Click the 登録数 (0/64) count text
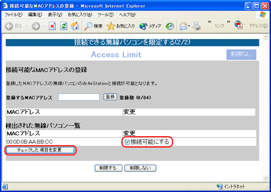 click(x=135, y=98)
